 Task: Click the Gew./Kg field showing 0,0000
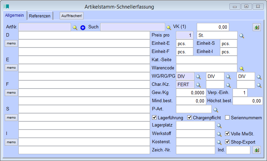coord(191,93)
